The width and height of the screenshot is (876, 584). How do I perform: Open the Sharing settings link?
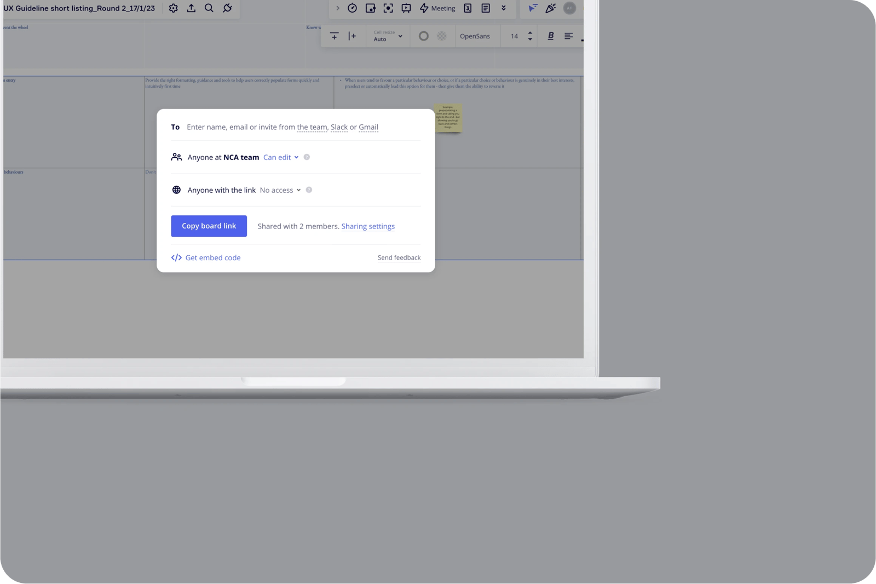[368, 226]
